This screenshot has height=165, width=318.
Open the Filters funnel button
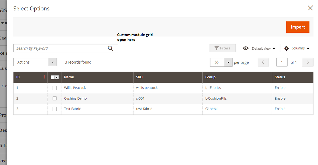(222, 48)
